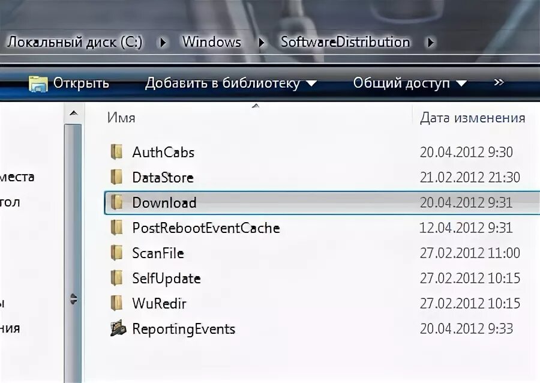Viewport: 540px width, 383px height.
Task: Navigate to Windows via breadcrumb
Action: click(211, 42)
